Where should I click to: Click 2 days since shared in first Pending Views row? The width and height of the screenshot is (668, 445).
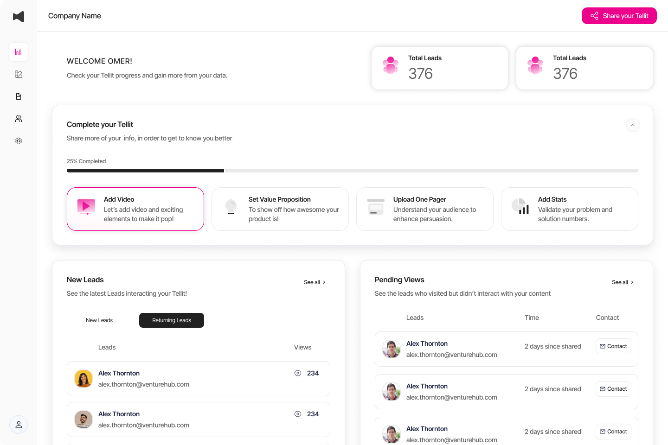pyautogui.click(x=552, y=346)
